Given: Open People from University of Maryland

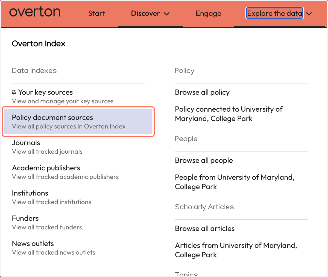Looking at the screenshot, I should 235,182.
